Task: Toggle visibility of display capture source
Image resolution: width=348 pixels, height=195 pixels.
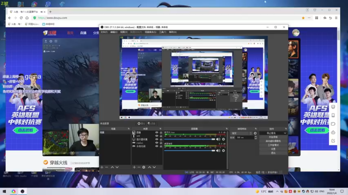Action: click(157, 140)
